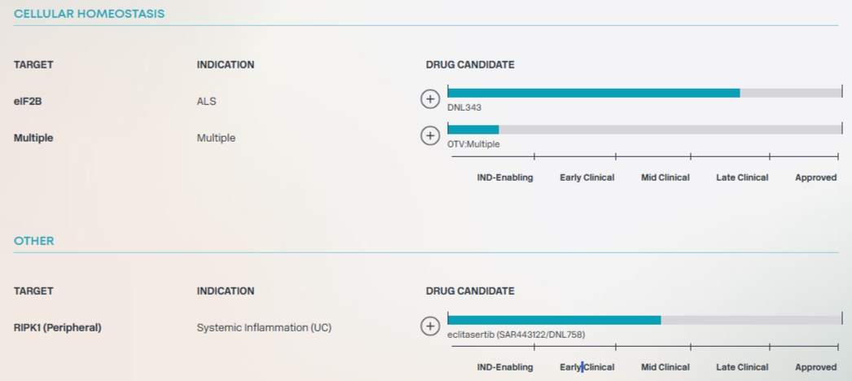This screenshot has height=381, width=852.
Task: Click the OTV:Multiple progress bar
Action: (473, 129)
